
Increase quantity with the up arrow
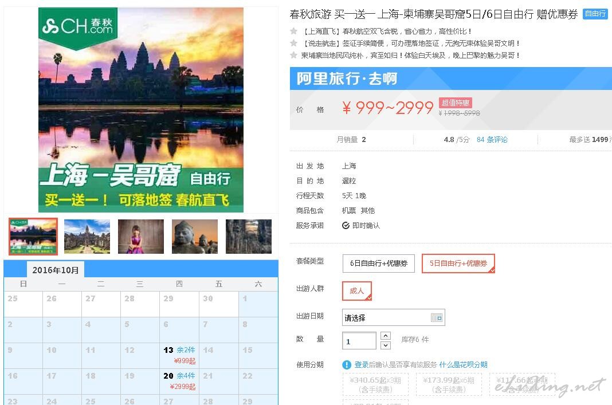point(385,336)
